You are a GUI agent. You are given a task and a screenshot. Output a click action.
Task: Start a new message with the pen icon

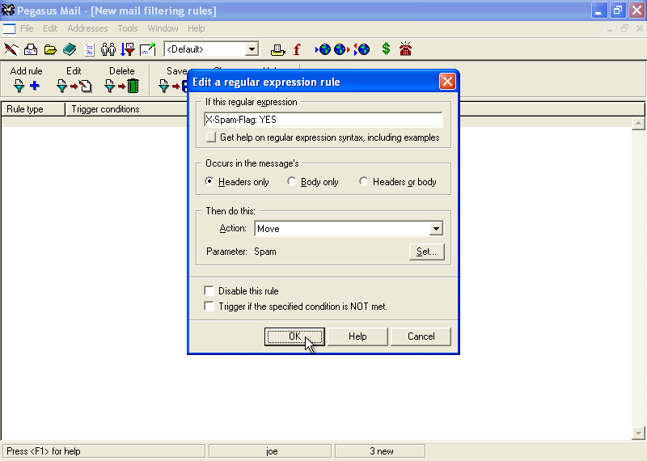11,49
